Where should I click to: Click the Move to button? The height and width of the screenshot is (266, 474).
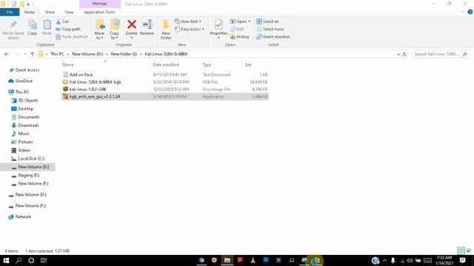click(99, 30)
